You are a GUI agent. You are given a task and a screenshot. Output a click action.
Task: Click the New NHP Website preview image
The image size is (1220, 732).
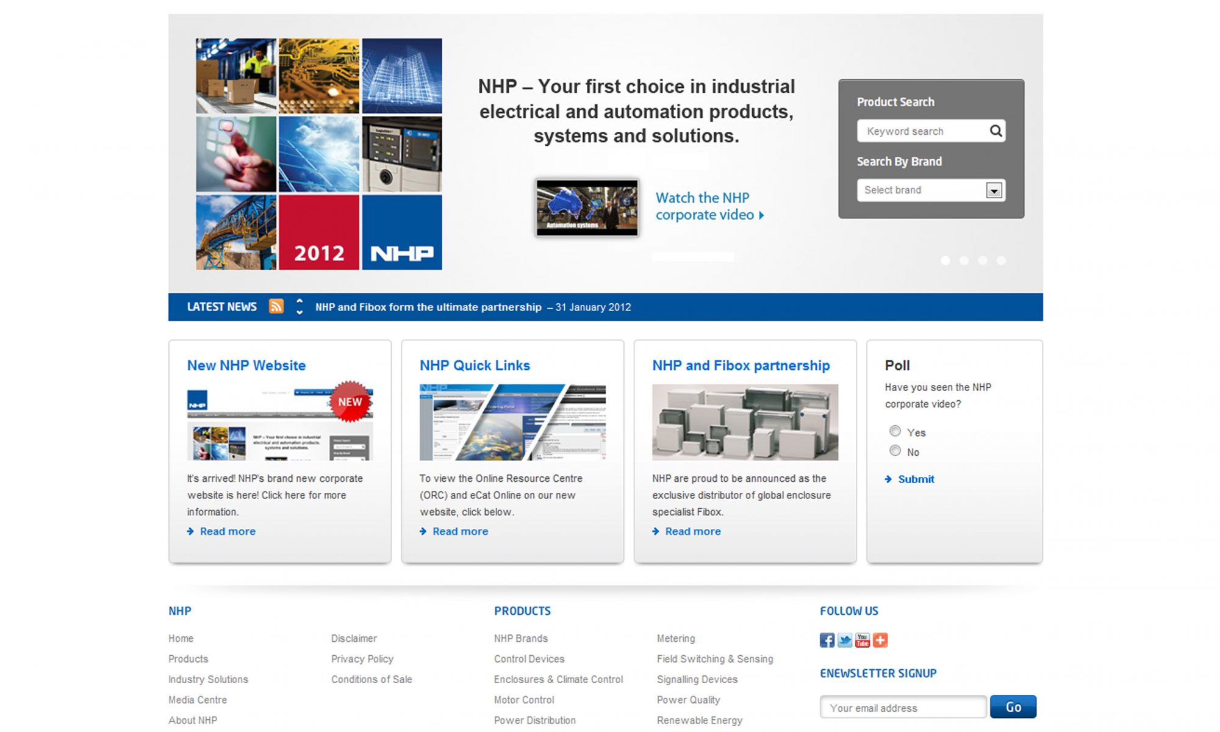pos(280,422)
